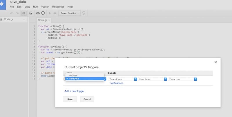Click the Save button in dialog
This screenshot has height=117, width=232.
tap(70, 99)
